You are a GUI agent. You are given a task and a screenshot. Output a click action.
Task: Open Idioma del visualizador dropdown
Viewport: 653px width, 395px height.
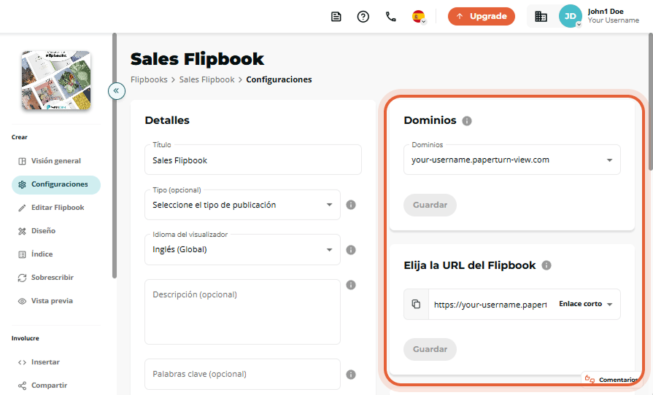coord(242,249)
